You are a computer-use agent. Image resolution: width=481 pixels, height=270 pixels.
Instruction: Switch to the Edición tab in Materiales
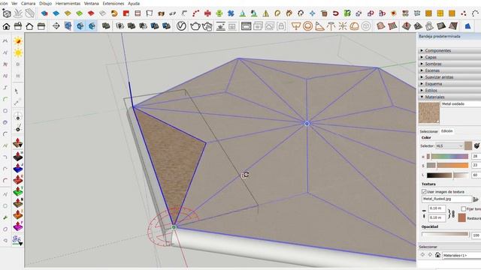click(447, 131)
